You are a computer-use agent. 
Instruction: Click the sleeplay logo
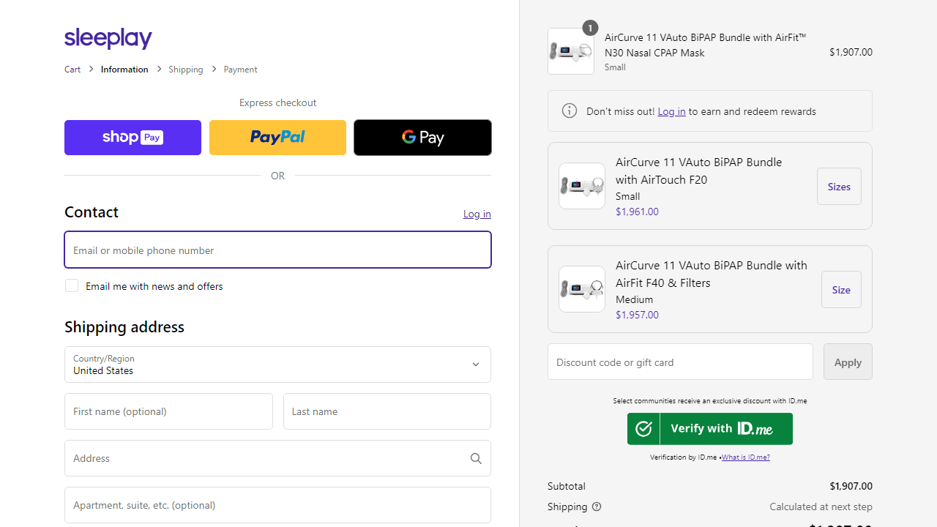pos(108,38)
